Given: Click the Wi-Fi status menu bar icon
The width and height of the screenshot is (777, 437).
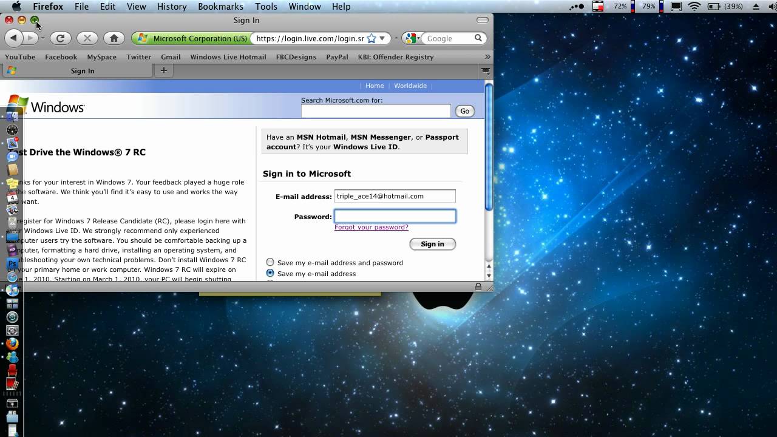Looking at the screenshot, I should 695,7.
